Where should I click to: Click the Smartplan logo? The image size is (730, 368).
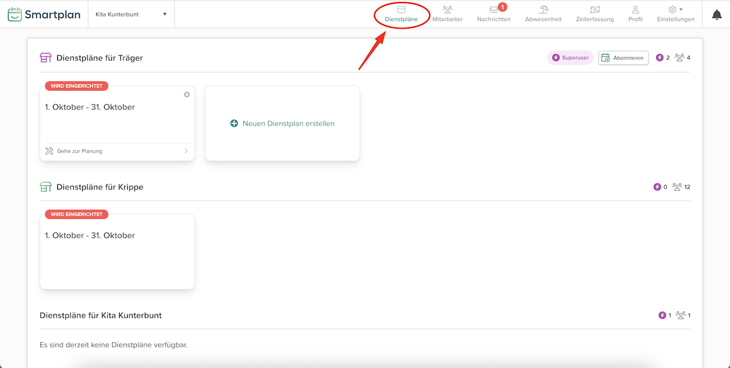point(44,15)
